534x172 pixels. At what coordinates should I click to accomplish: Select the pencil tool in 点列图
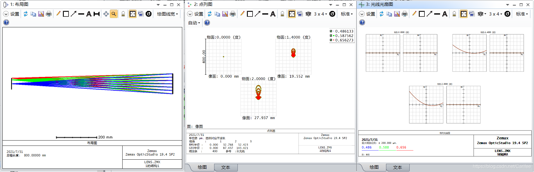[242, 14]
